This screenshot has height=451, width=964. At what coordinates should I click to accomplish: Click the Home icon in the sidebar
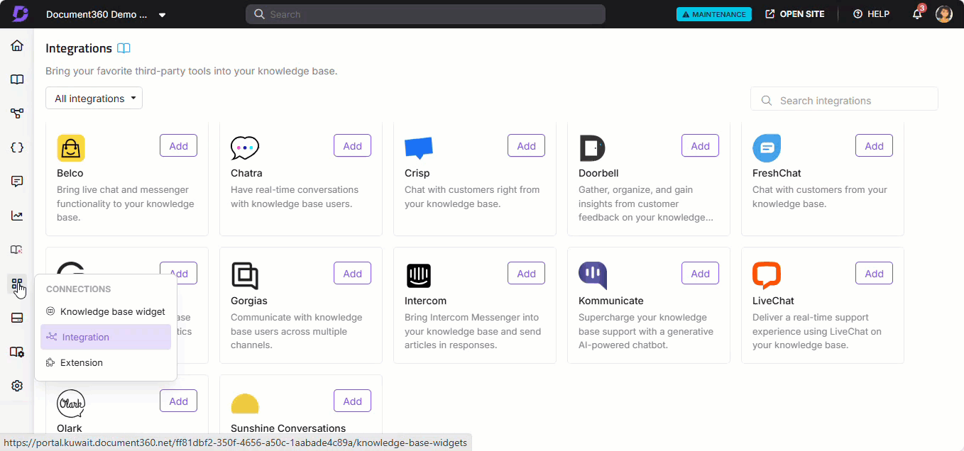point(17,46)
